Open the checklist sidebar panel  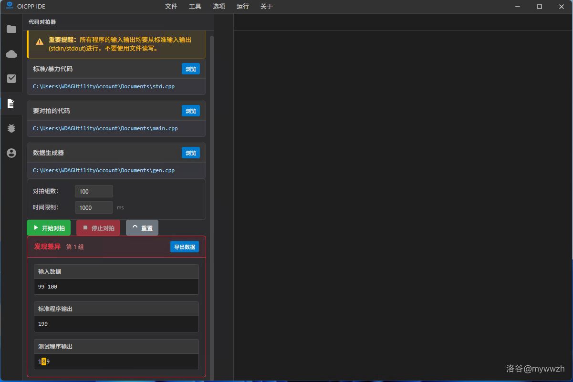point(11,79)
